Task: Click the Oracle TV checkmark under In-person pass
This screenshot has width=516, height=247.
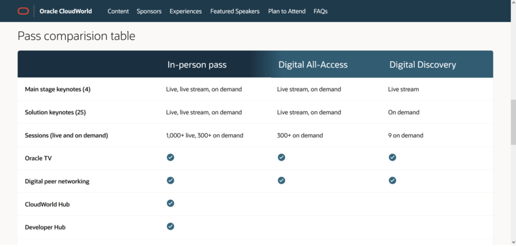Action: click(170, 157)
